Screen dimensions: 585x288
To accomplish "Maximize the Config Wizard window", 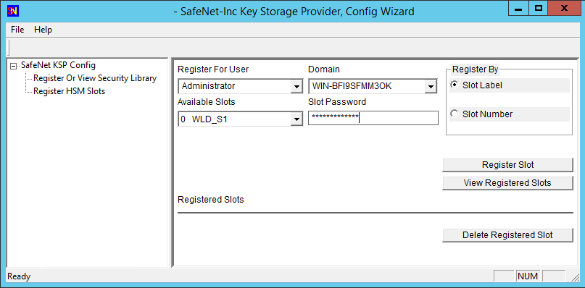I will [538, 8].
